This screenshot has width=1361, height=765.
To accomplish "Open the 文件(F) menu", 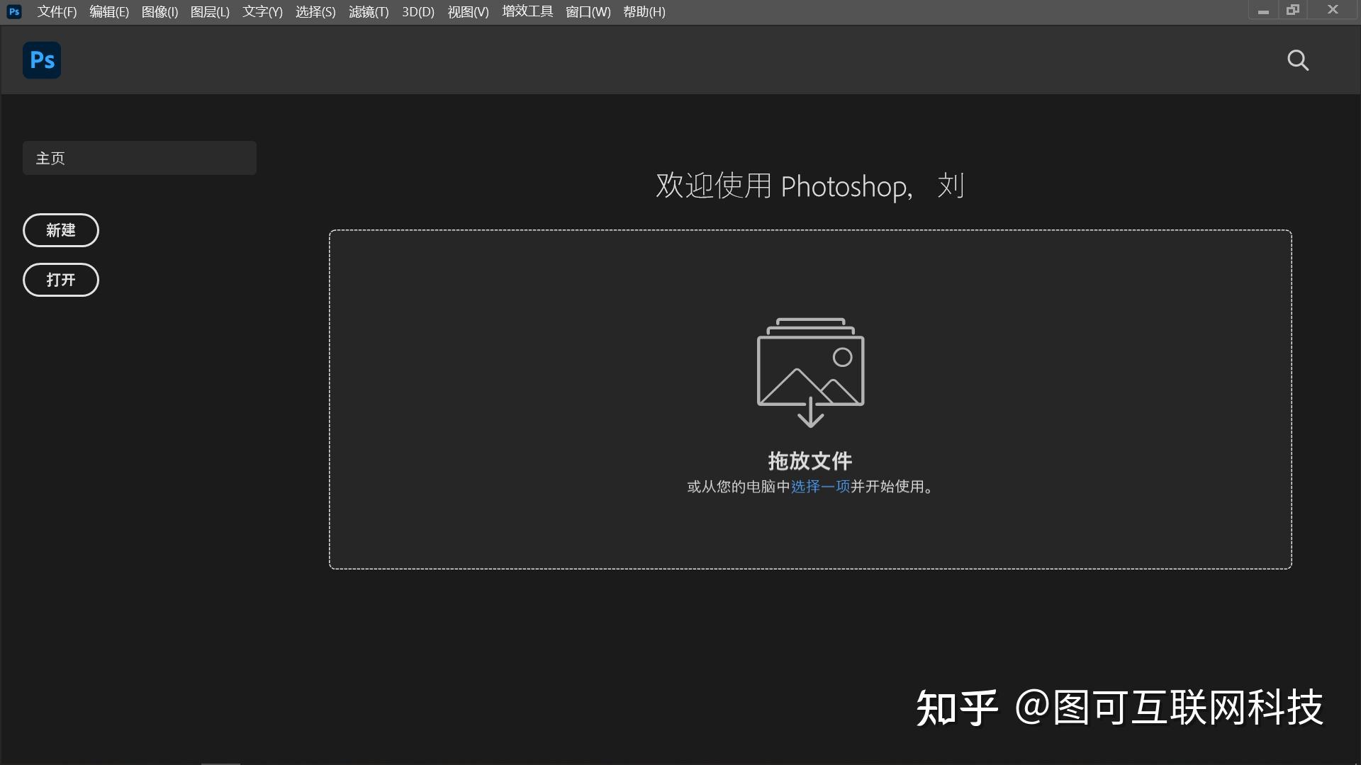I will [57, 11].
